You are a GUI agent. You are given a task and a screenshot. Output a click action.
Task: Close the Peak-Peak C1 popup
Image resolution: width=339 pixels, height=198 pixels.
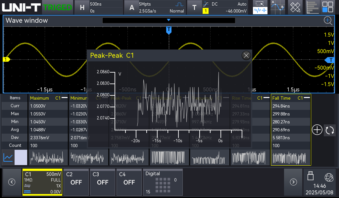246,55
